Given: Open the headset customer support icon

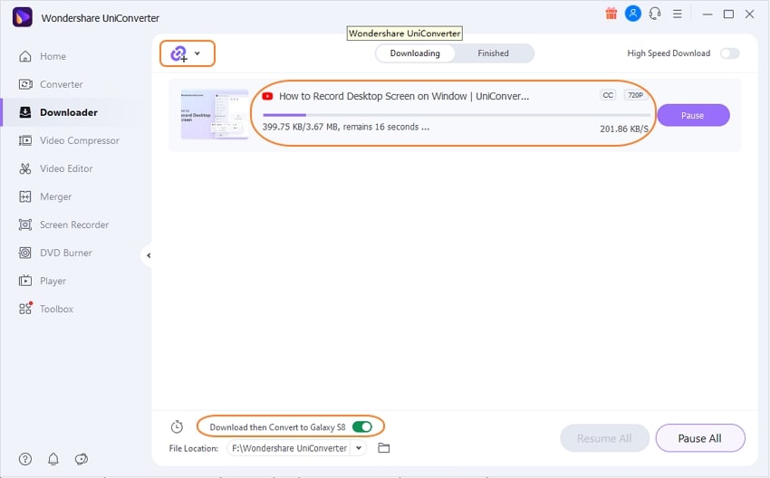Looking at the screenshot, I should (x=655, y=14).
